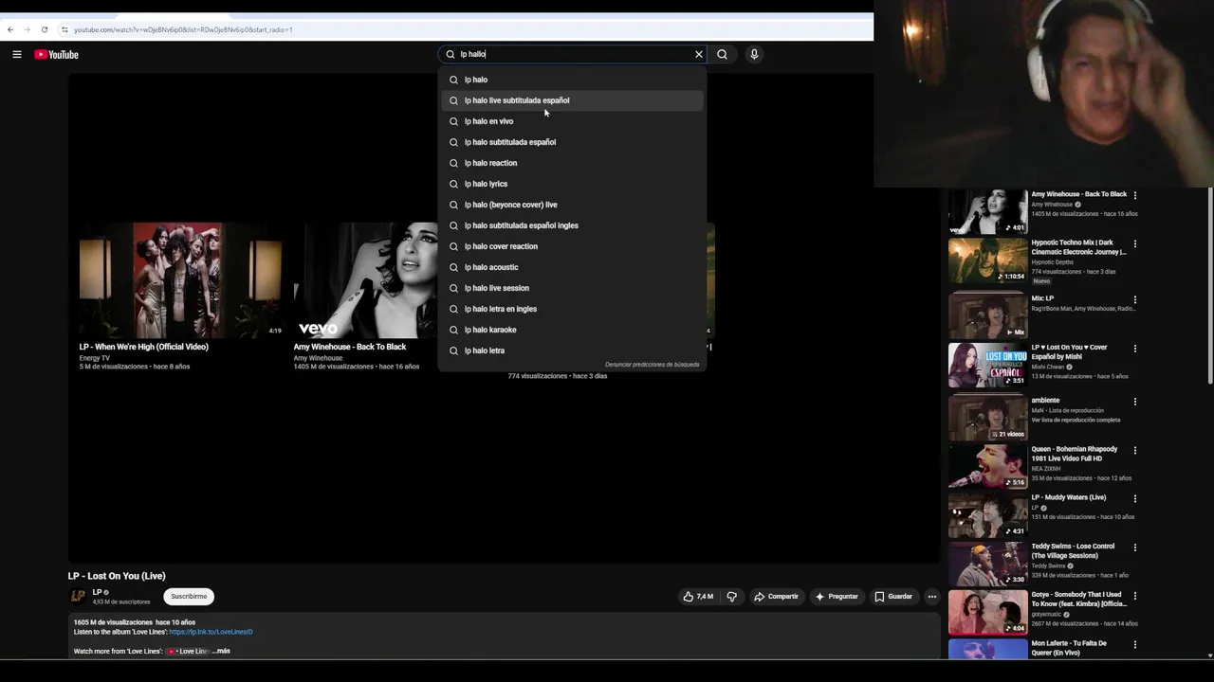Open options for 'Hypnotic Techno Mix' video

tap(1135, 243)
